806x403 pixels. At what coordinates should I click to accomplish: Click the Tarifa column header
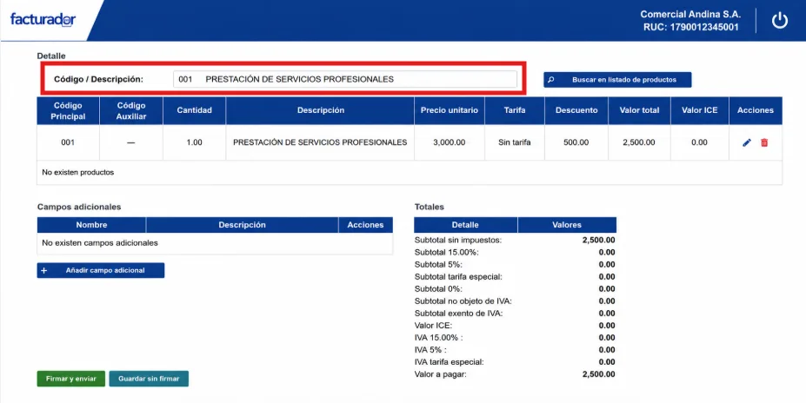[x=515, y=111]
